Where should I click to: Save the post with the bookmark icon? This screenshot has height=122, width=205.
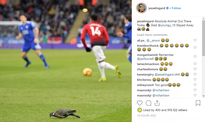click(x=198, y=103)
